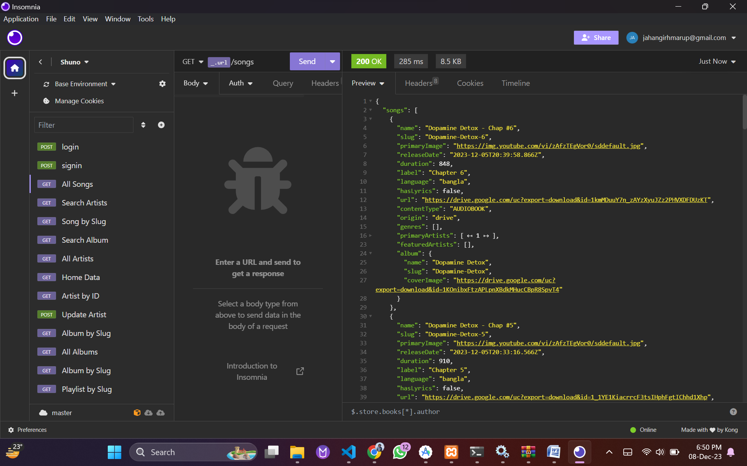Switch to the Timeline tab

[516, 83]
